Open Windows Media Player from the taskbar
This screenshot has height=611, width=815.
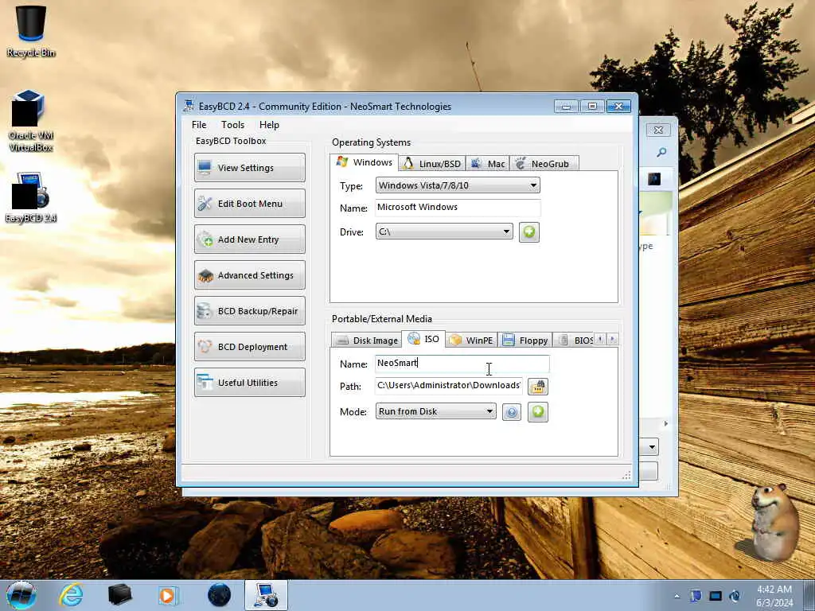(167, 595)
